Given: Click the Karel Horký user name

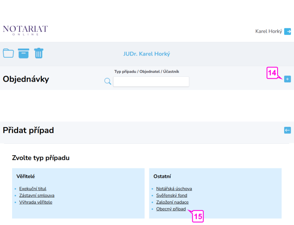Looking at the screenshot, I should click(x=268, y=32).
